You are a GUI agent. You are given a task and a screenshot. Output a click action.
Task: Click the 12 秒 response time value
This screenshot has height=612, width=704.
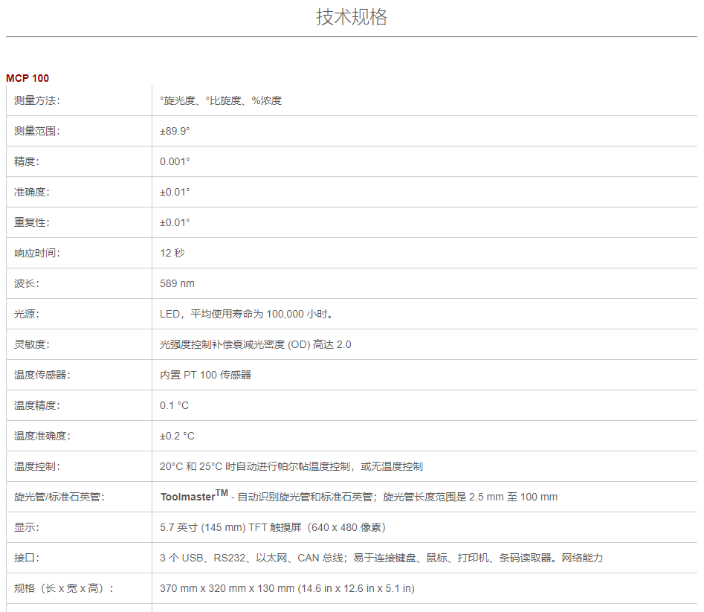pyautogui.click(x=172, y=253)
